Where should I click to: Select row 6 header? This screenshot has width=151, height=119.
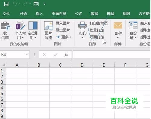click(3, 99)
